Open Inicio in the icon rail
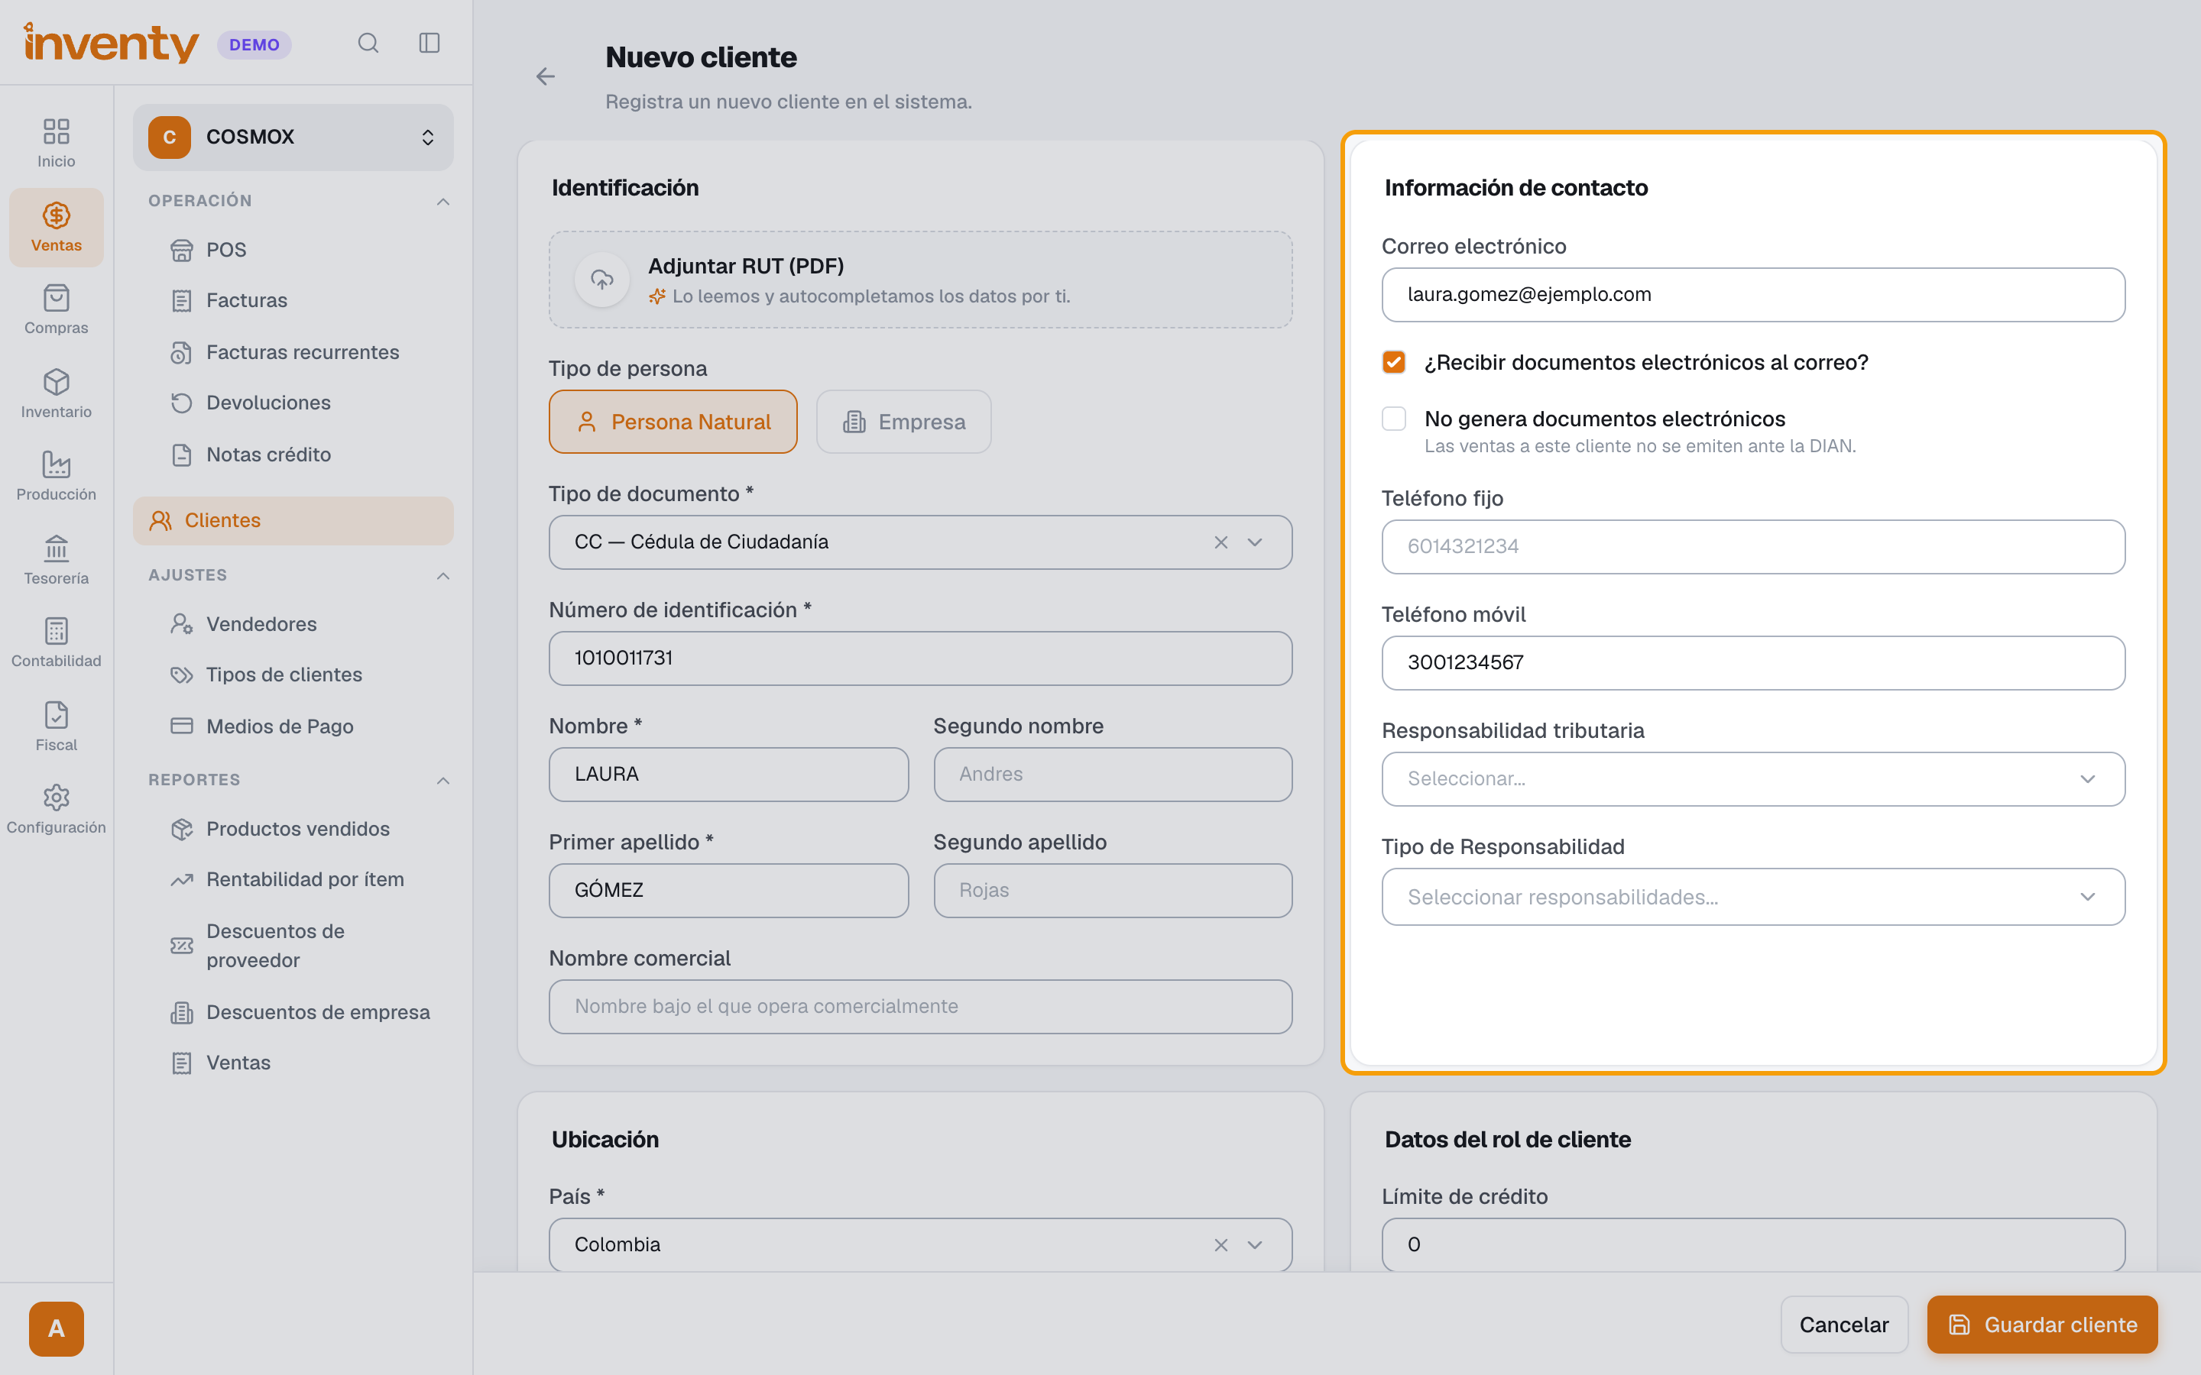Viewport: 2201px width, 1375px height. [57, 144]
